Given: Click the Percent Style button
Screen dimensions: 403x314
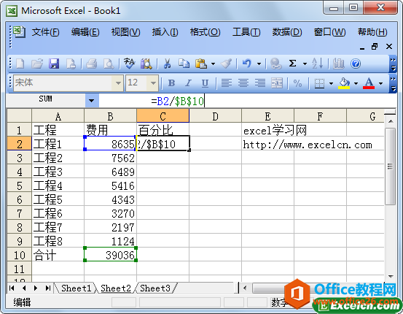Looking at the screenshot, I should (x=297, y=83).
